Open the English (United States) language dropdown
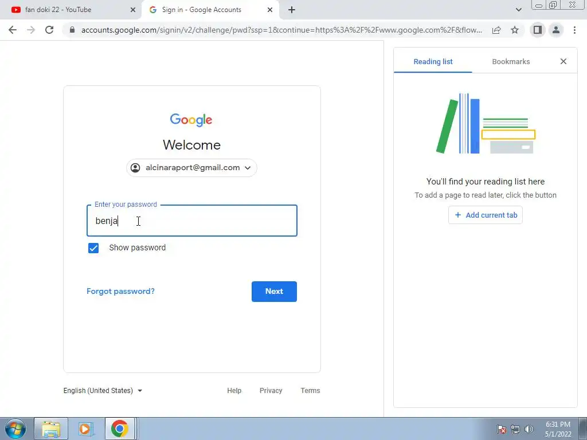This screenshot has height=440, width=587. (103, 391)
